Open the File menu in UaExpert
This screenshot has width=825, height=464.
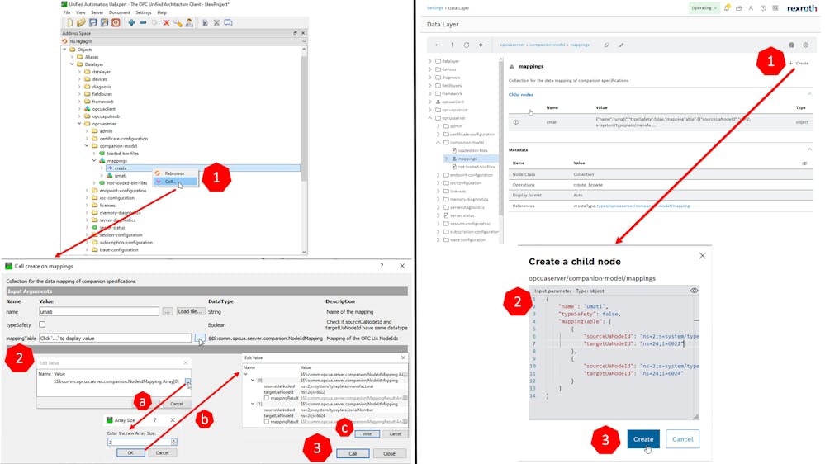tap(67, 12)
